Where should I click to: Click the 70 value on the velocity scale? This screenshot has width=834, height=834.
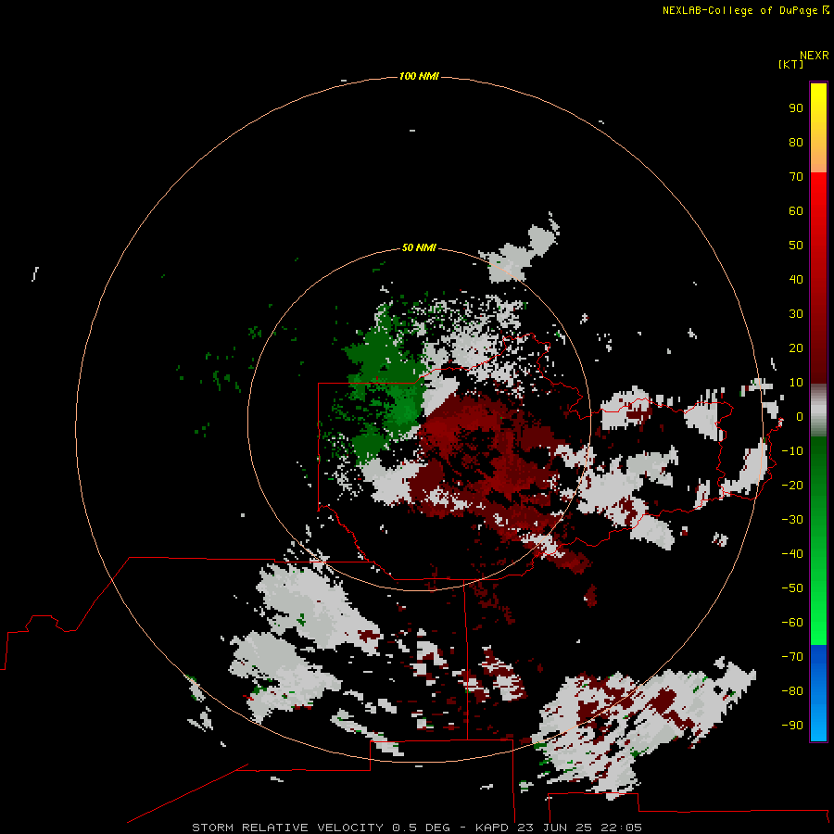coord(796,177)
